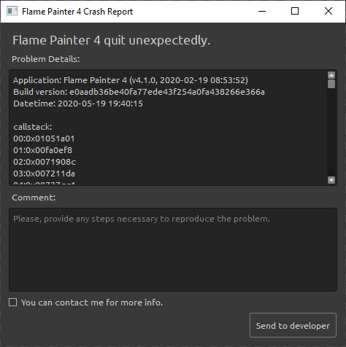
Task: Click the Datetime line in problem details
Action: 78,104
